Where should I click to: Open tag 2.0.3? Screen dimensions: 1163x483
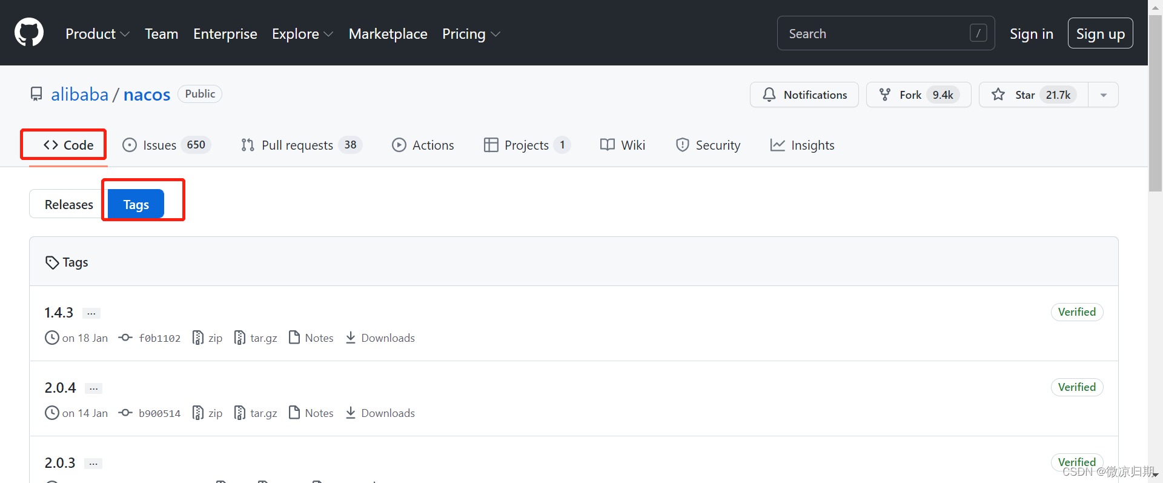(x=60, y=463)
